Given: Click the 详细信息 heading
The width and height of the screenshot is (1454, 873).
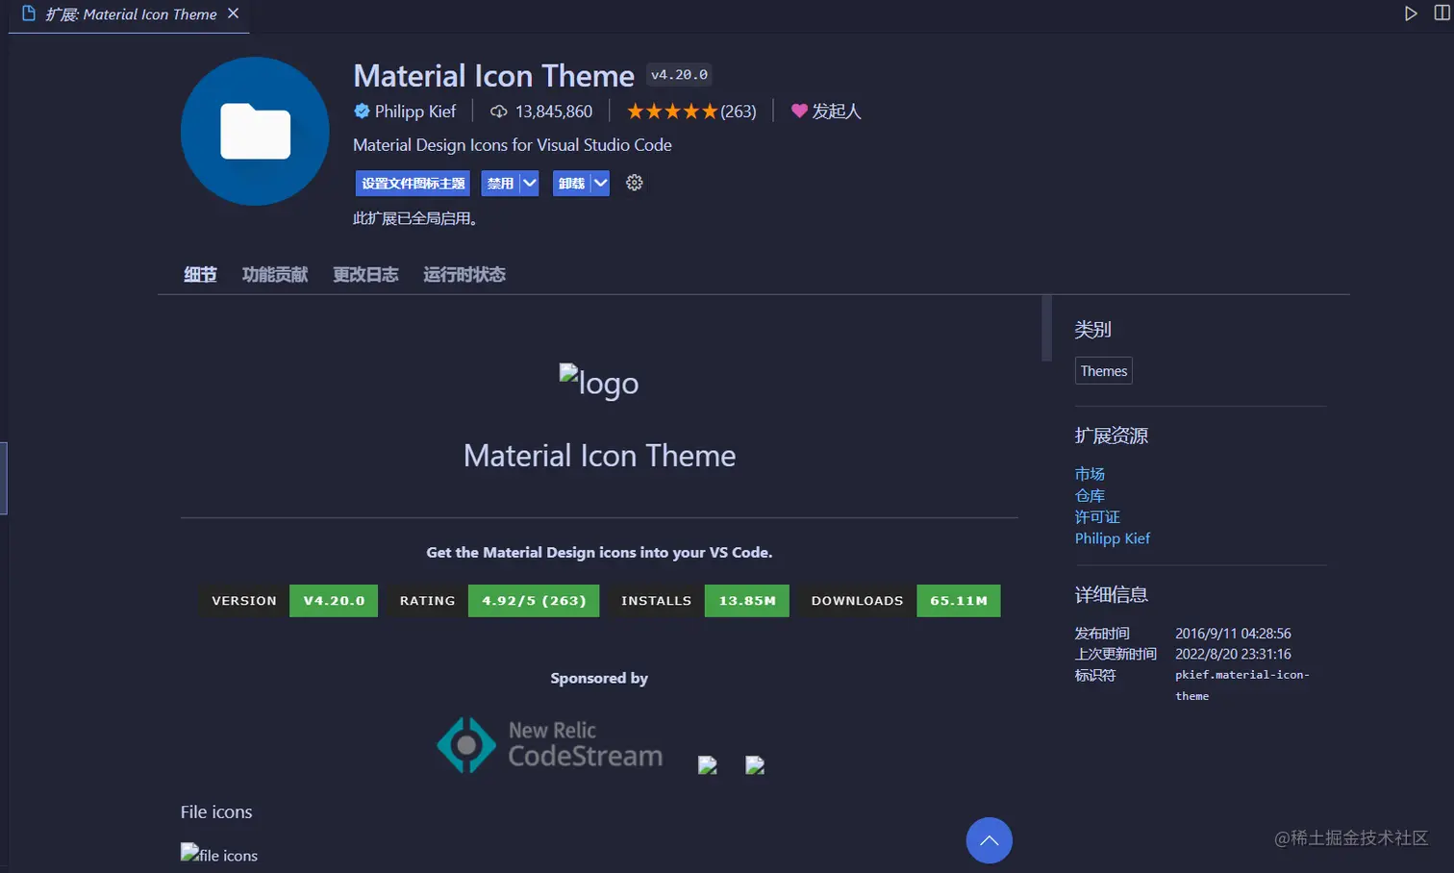Looking at the screenshot, I should (x=1112, y=595).
